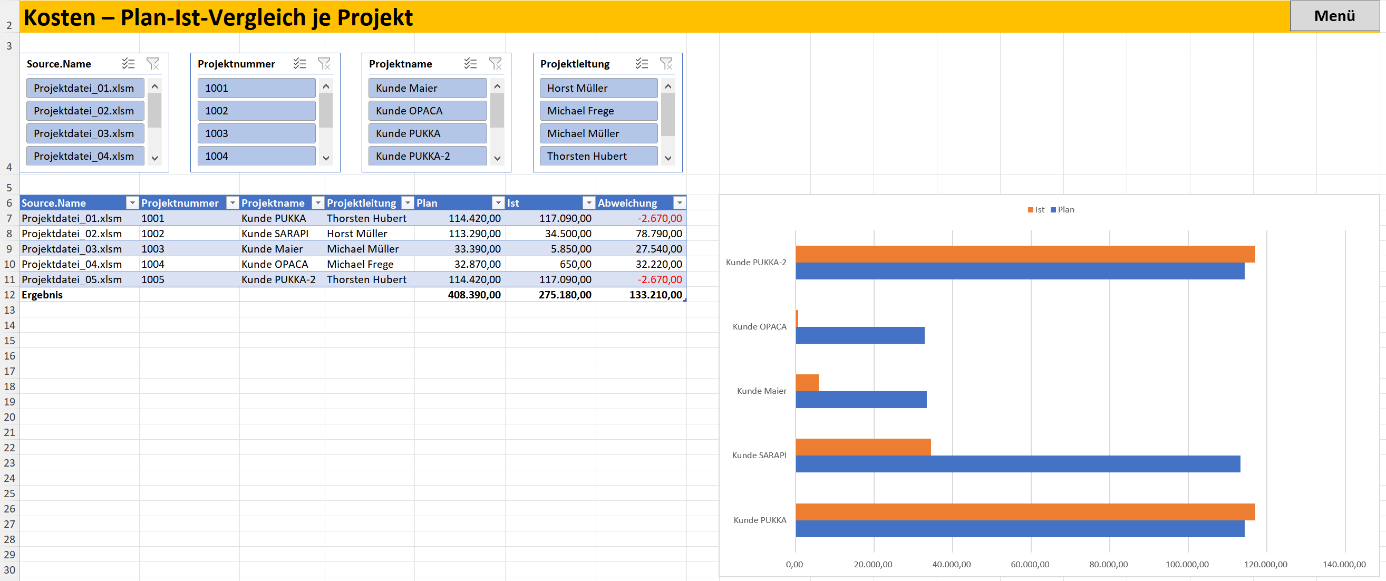
Task: Click Michael Frege cell in table
Action: 370,264
